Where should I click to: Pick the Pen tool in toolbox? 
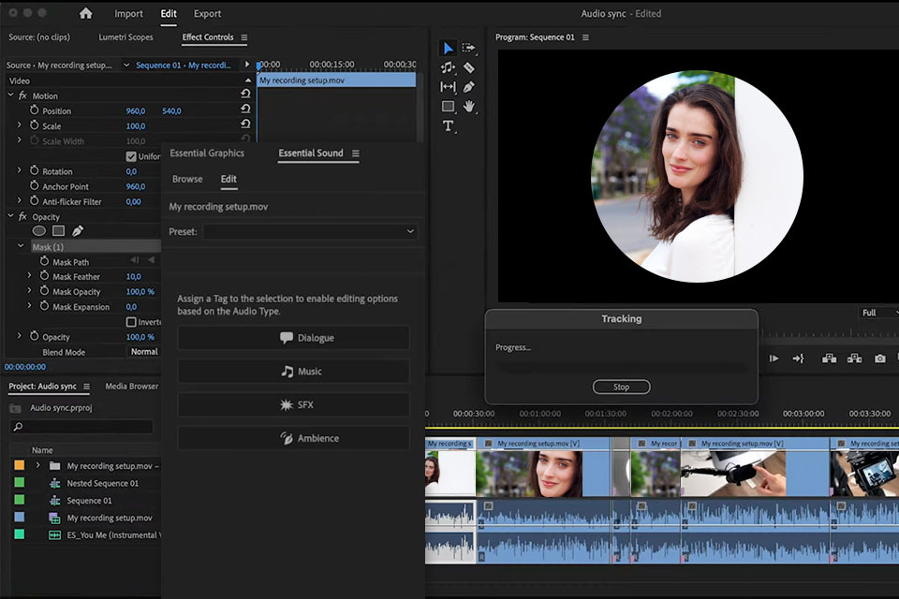pyautogui.click(x=469, y=87)
